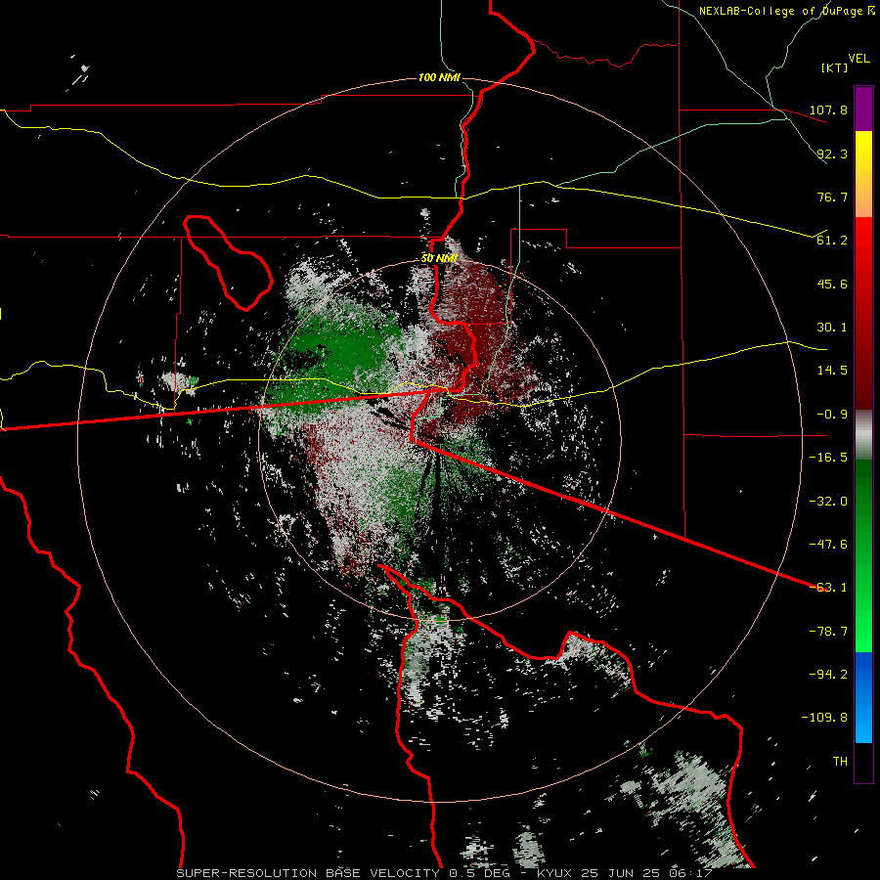Click the 06:17 timestamp in caption
This screenshot has width=880, height=880.
(693, 873)
